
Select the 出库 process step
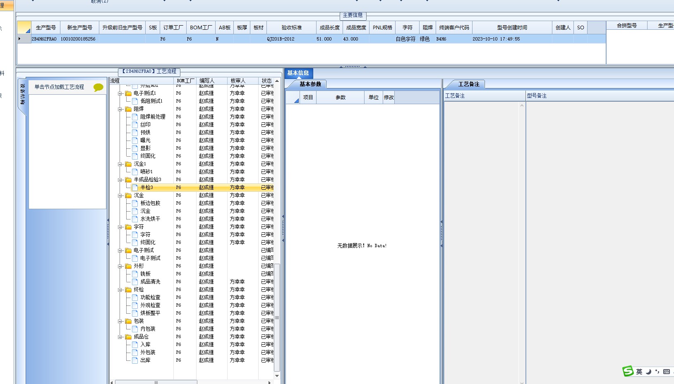coord(145,360)
